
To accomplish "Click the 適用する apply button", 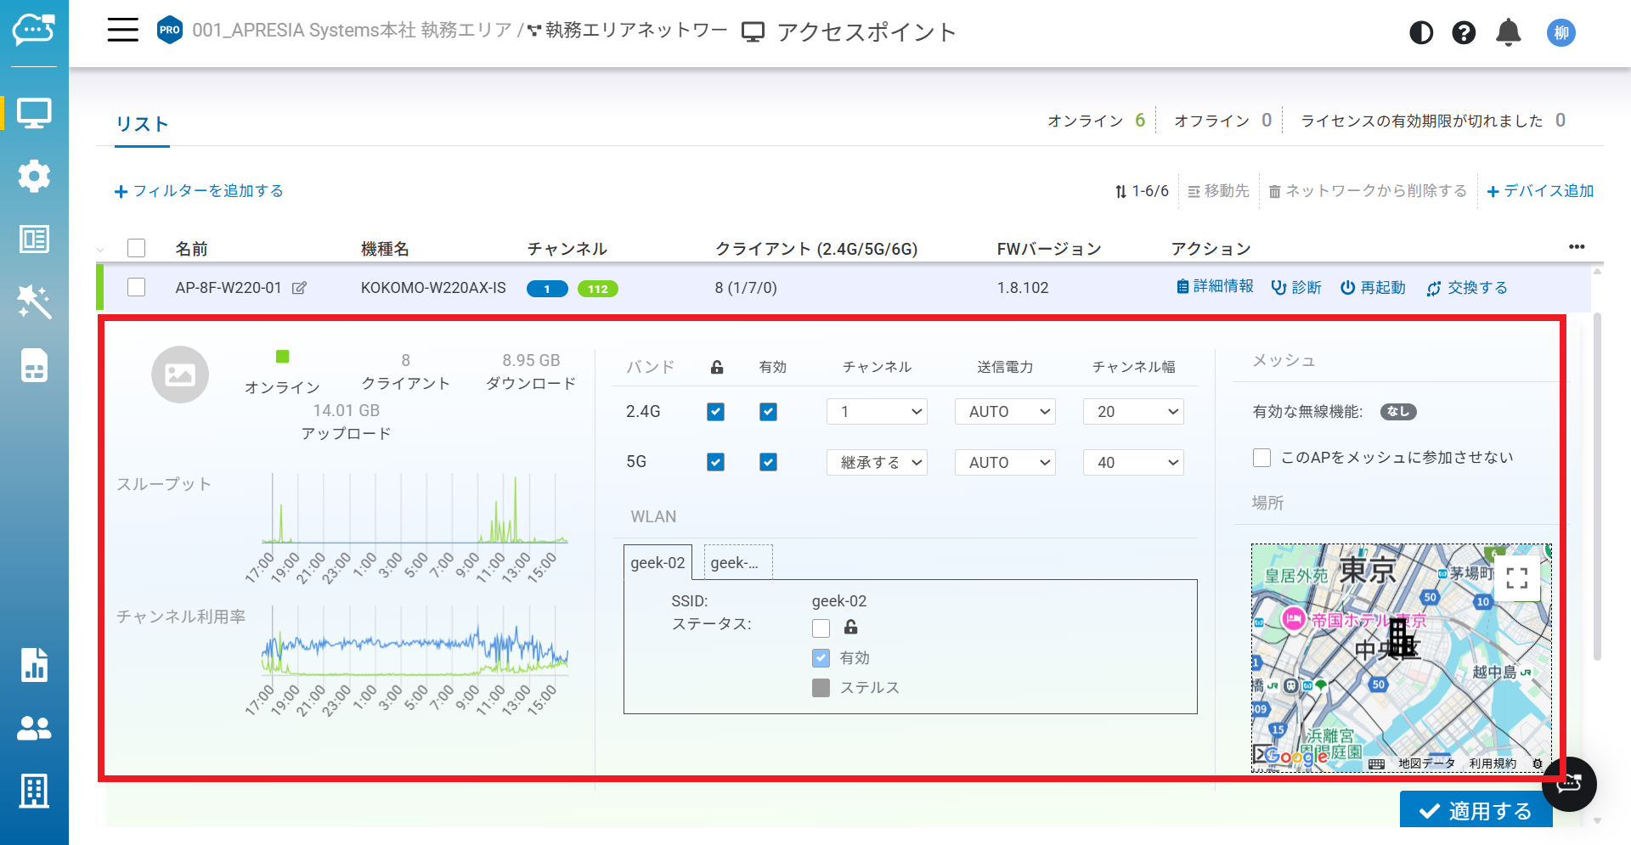I will point(1476,811).
